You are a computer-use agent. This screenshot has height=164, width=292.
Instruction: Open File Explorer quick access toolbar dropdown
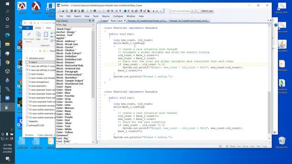[38, 23]
